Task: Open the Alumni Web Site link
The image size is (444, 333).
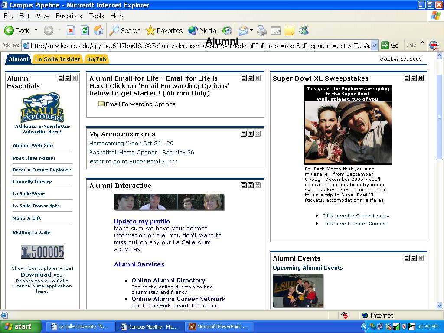Action: point(33,145)
